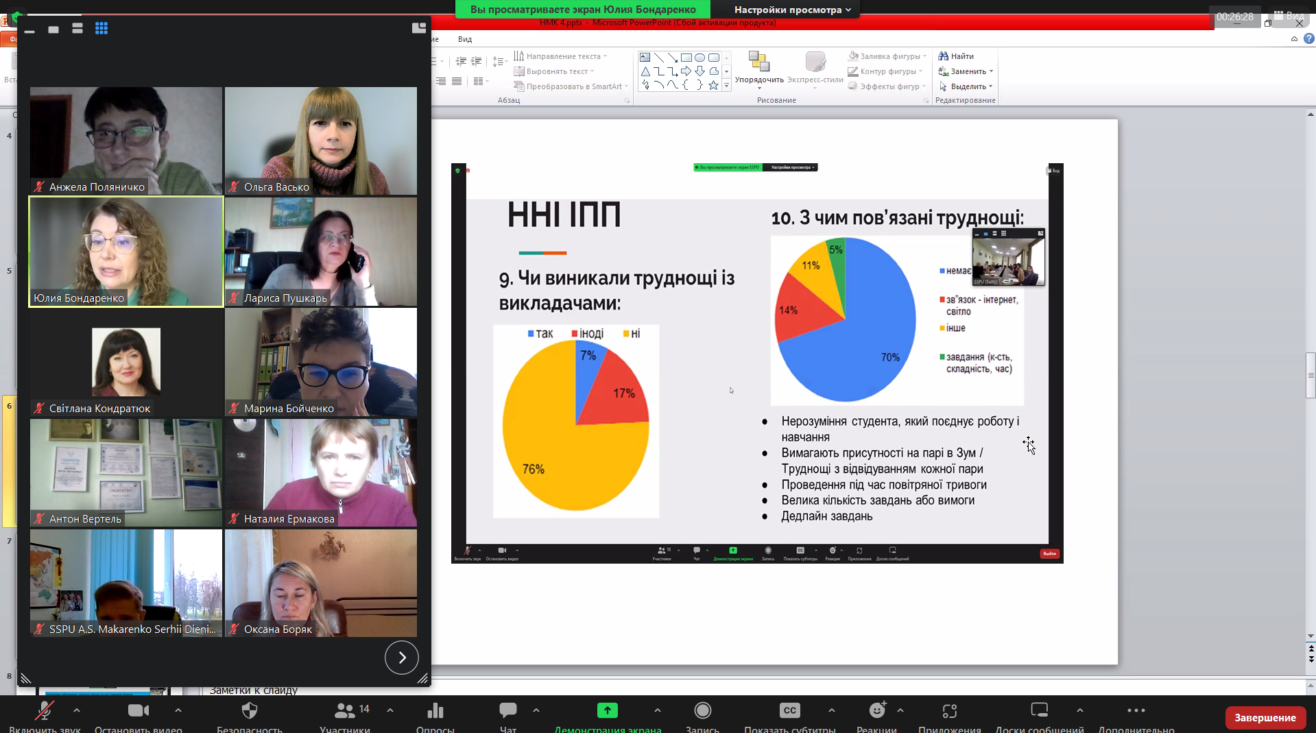Image resolution: width=1316 pixels, height=733 pixels.
Task: Select Антон Вертель video tile
Action: point(126,472)
